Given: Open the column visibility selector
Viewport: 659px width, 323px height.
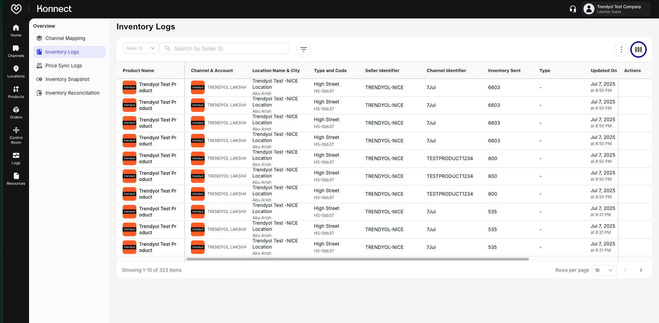Looking at the screenshot, I should pos(639,50).
